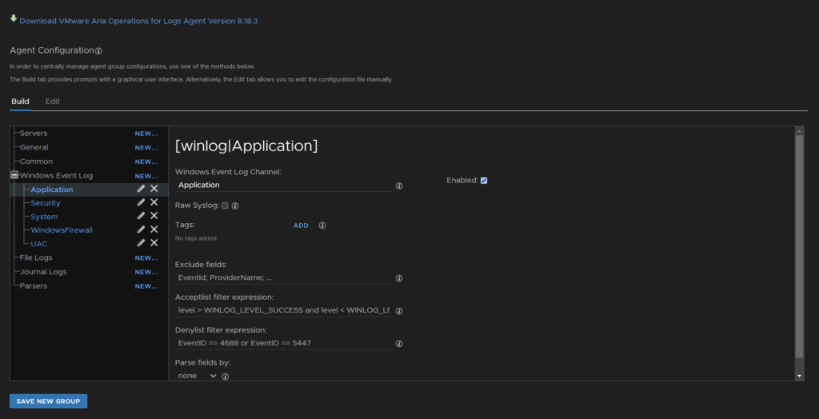This screenshot has width=819, height=419.
Task: Click the panel vertical scrollbar thumb
Action: pos(799,246)
